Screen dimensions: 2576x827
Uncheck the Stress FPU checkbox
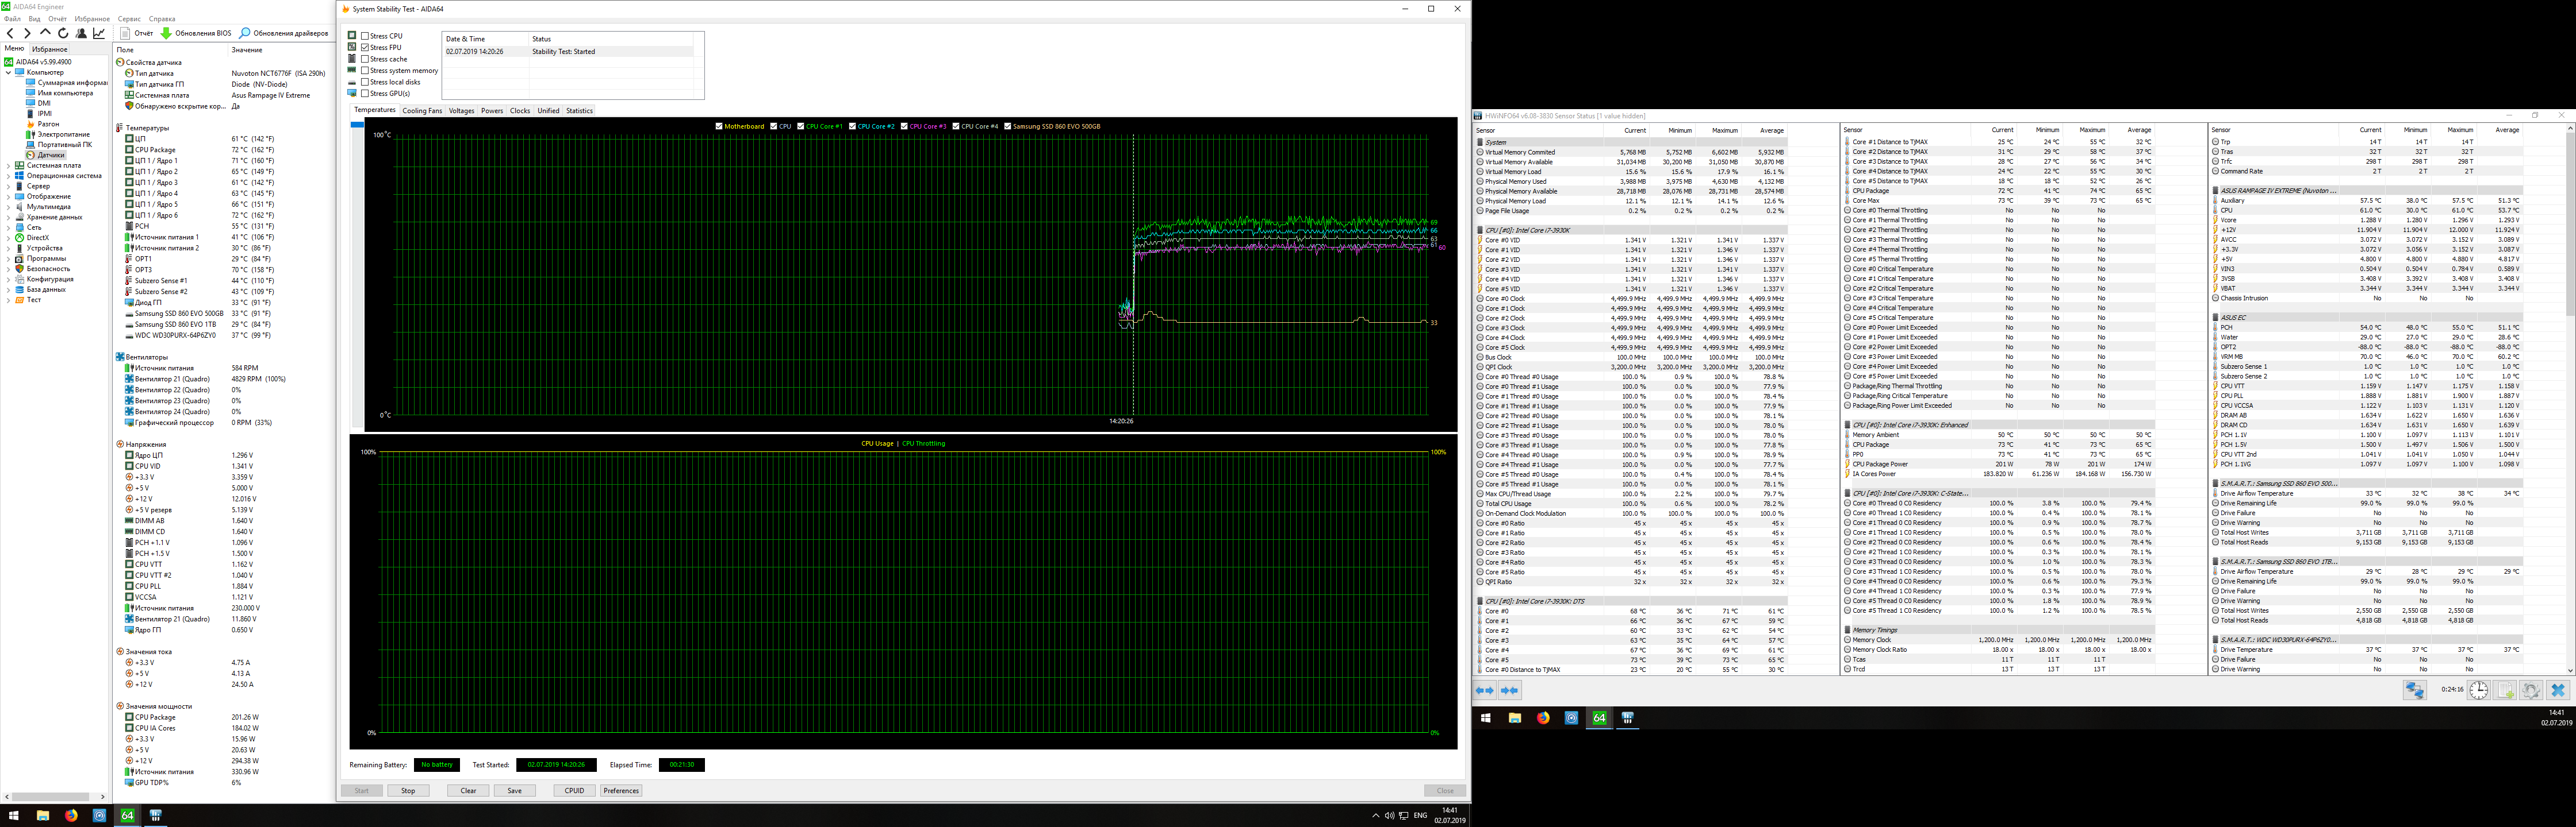tap(366, 47)
